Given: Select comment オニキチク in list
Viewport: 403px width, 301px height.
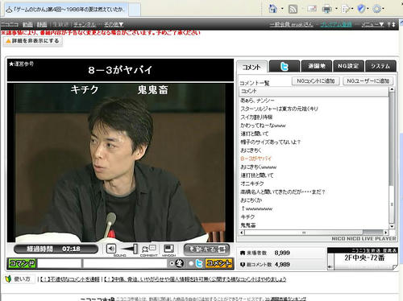Looking at the screenshot, I should (x=252, y=183).
